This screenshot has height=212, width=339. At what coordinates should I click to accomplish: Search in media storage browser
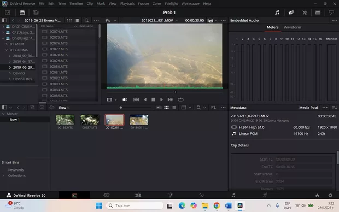(86, 20)
